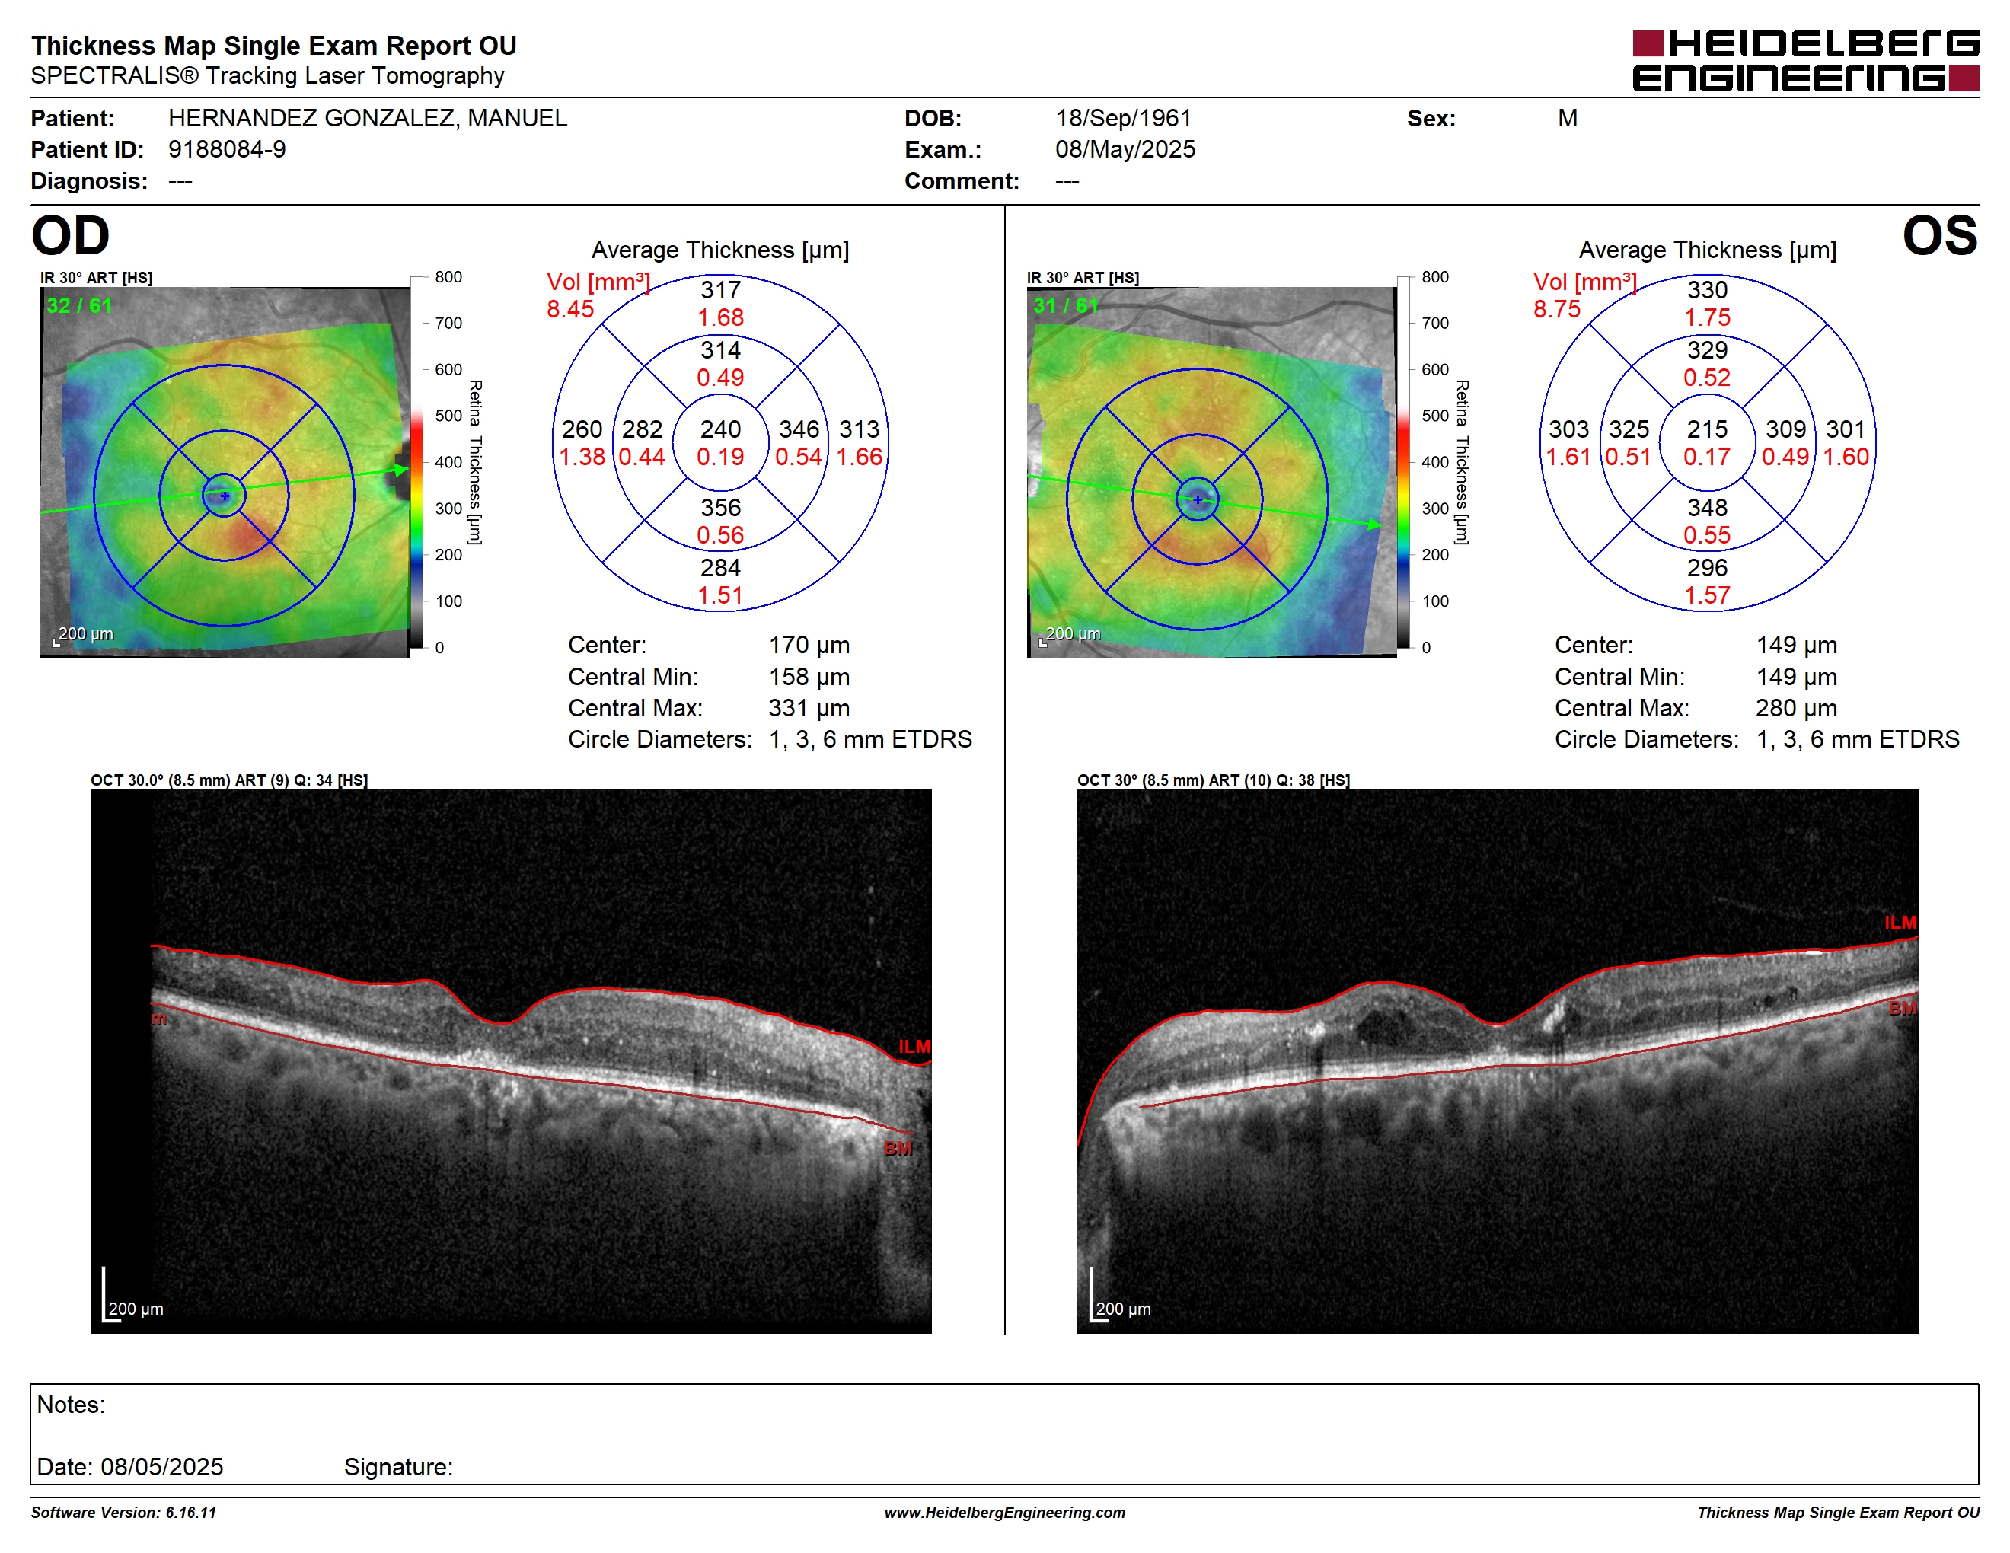Screen dimensions: 2010x1553
Task: Click OS central subfield volume 0.17
Action: click(1707, 458)
